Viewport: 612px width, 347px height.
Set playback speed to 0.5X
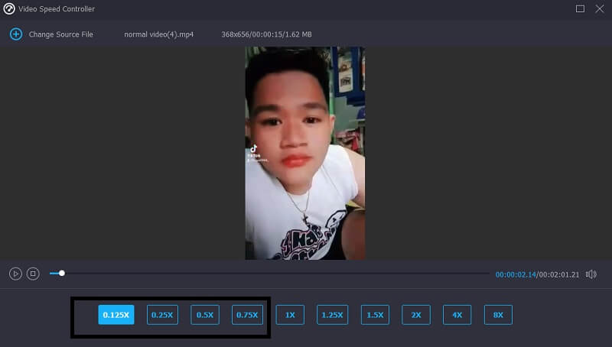[204, 315]
